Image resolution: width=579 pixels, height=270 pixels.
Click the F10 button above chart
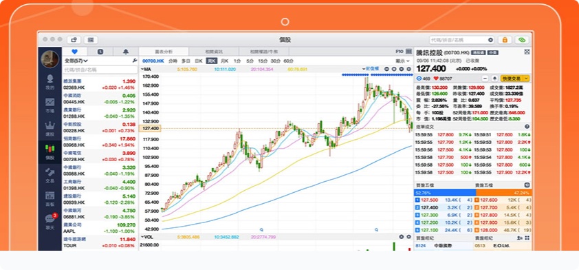(x=399, y=52)
